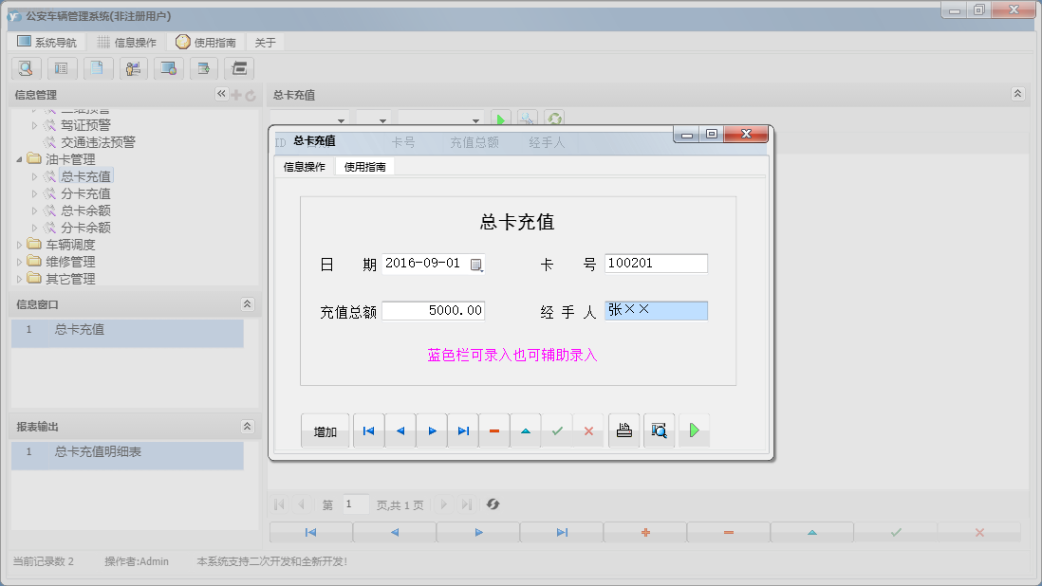Jump to the first record navigation icon
Image resolution: width=1042 pixels, height=586 pixels.
(x=368, y=430)
